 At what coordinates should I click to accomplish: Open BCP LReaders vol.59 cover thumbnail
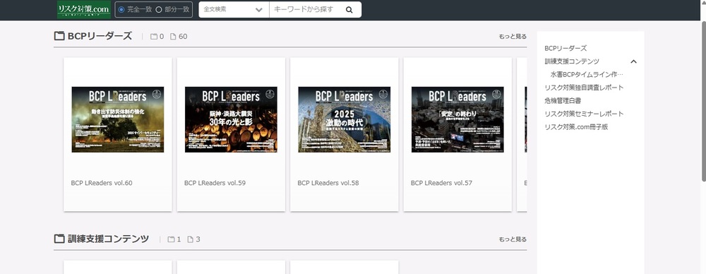[x=231, y=119]
